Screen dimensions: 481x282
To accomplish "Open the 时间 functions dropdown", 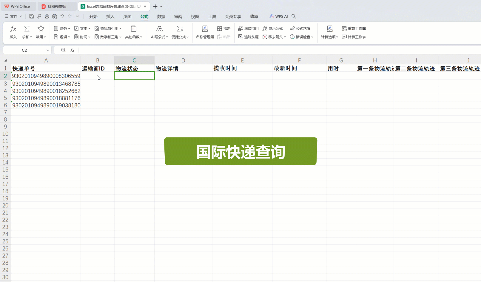I will (82, 37).
